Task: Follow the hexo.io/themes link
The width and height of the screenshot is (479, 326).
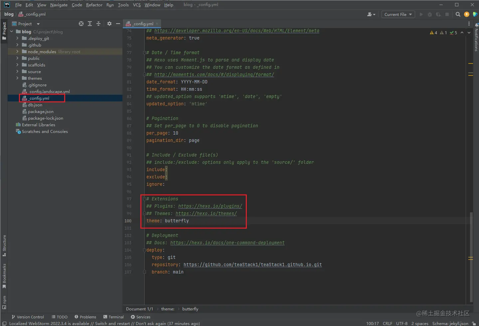Action: point(206,213)
